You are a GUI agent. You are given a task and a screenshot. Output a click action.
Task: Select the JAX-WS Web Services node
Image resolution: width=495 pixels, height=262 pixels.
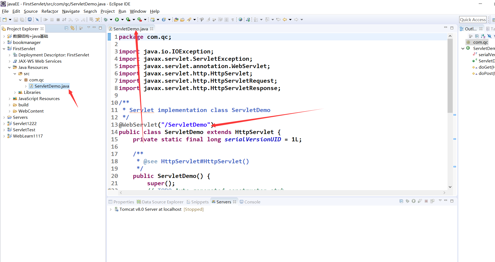(x=40, y=61)
